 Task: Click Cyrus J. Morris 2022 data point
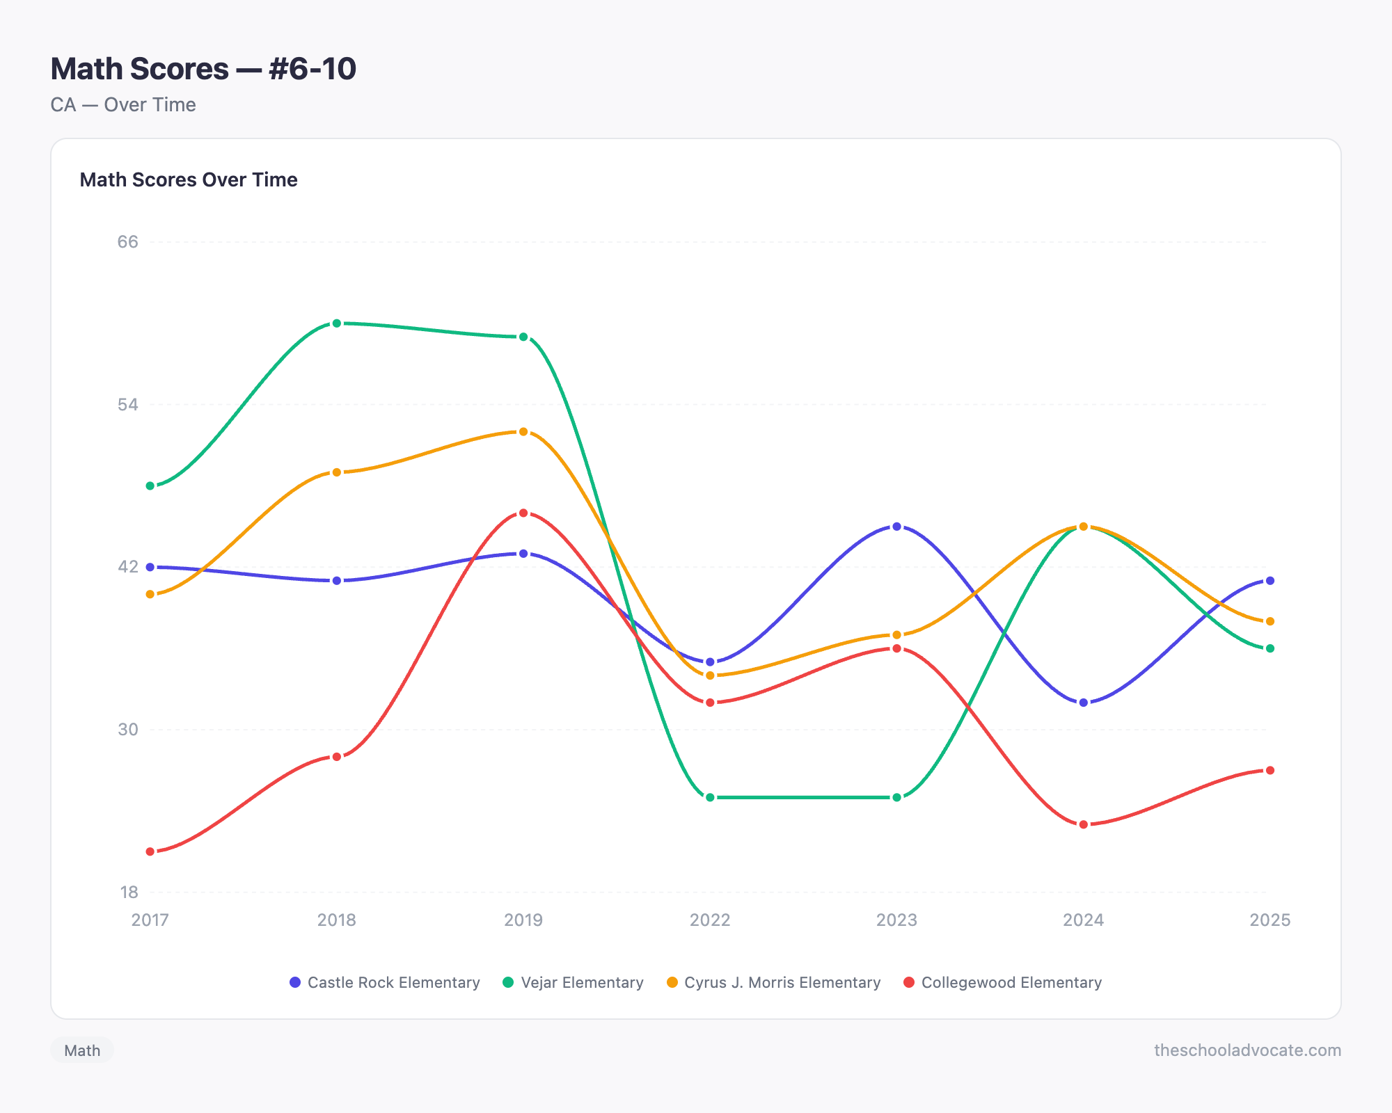click(710, 675)
